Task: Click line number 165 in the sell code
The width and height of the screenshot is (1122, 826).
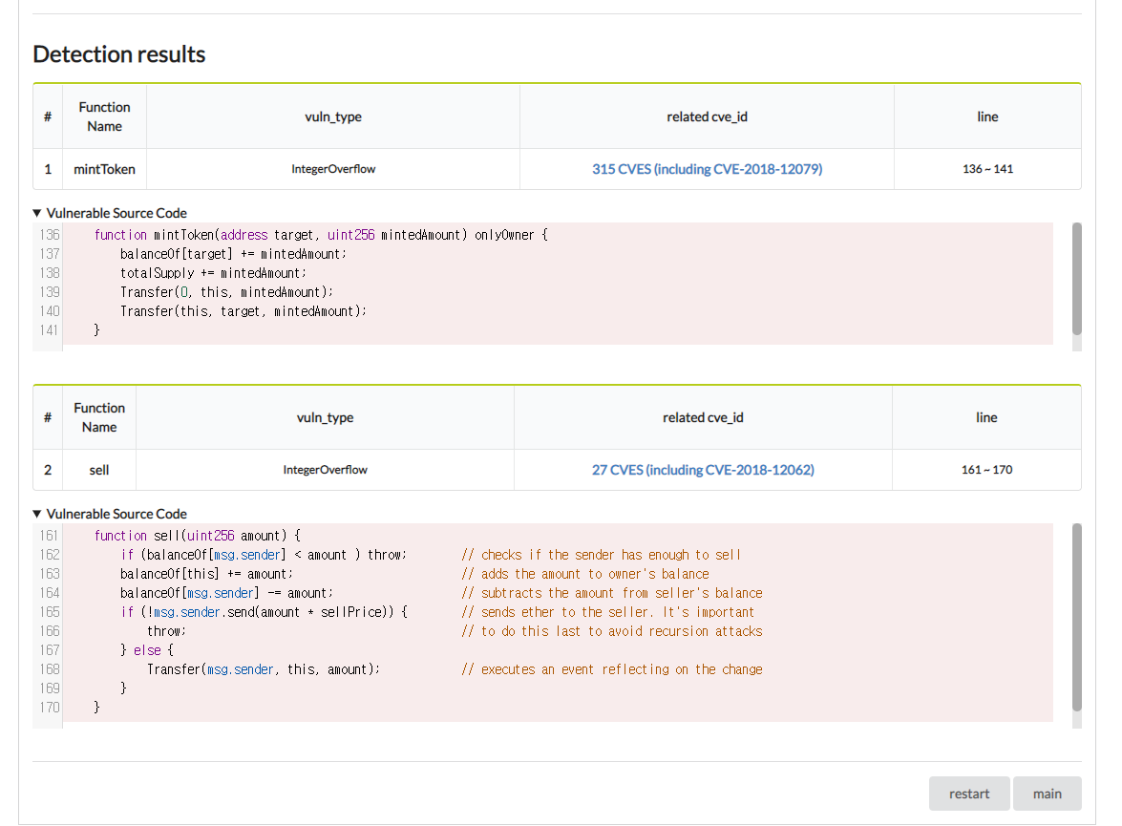Action: click(x=50, y=612)
